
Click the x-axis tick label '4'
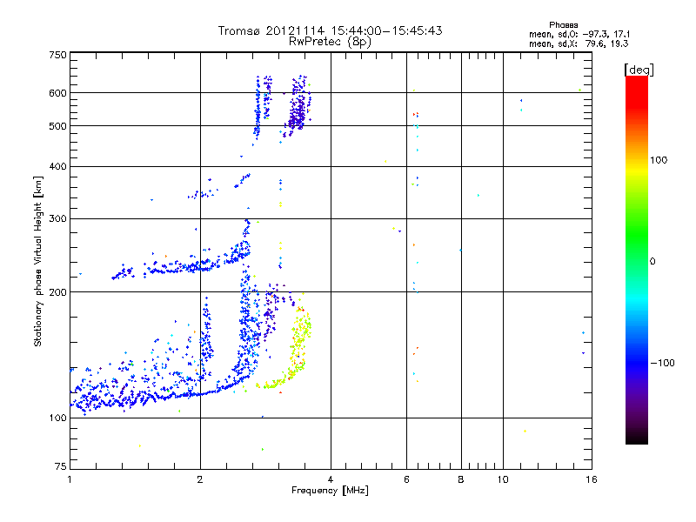pos(331,479)
